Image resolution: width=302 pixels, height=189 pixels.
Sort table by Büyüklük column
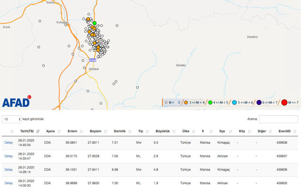click(x=163, y=131)
